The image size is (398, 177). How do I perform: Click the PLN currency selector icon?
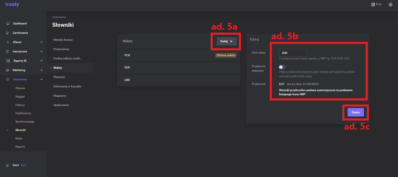(x=373, y=5)
